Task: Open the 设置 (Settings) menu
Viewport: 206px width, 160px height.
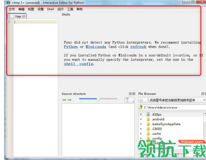Action: (40, 9)
